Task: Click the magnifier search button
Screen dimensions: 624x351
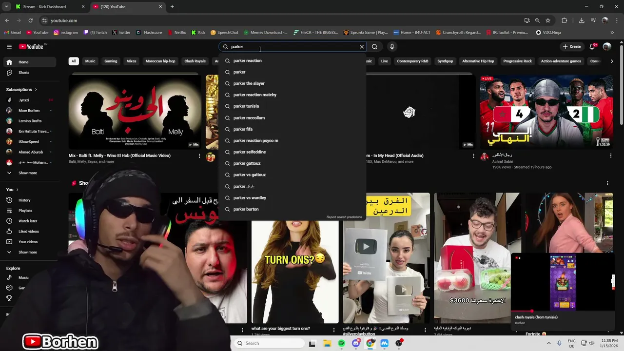Action: coord(374,46)
